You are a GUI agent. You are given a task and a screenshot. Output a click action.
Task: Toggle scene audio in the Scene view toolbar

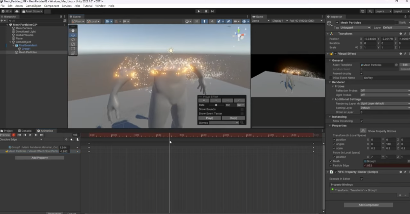point(212,21)
